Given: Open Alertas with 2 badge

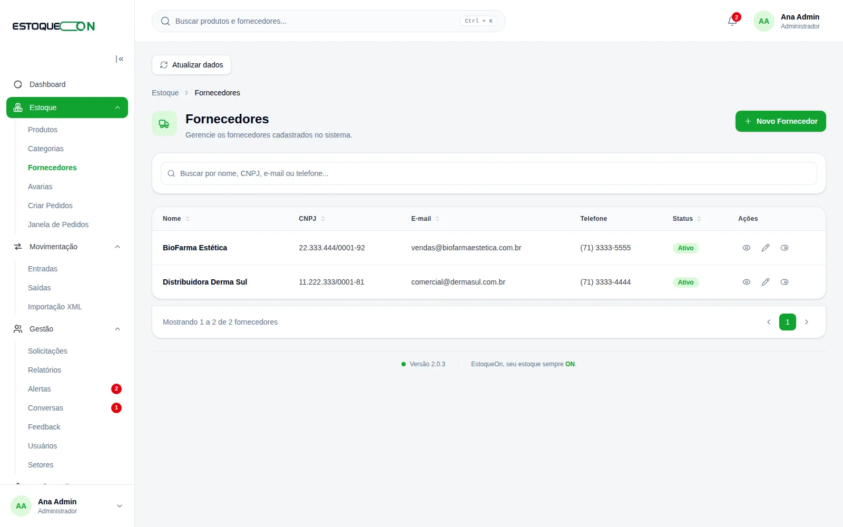Looking at the screenshot, I should [x=75, y=389].
